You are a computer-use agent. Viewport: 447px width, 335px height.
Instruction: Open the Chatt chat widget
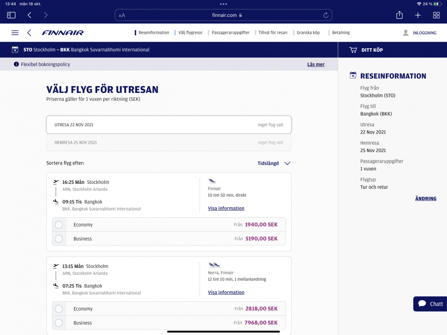click(431, 304)
